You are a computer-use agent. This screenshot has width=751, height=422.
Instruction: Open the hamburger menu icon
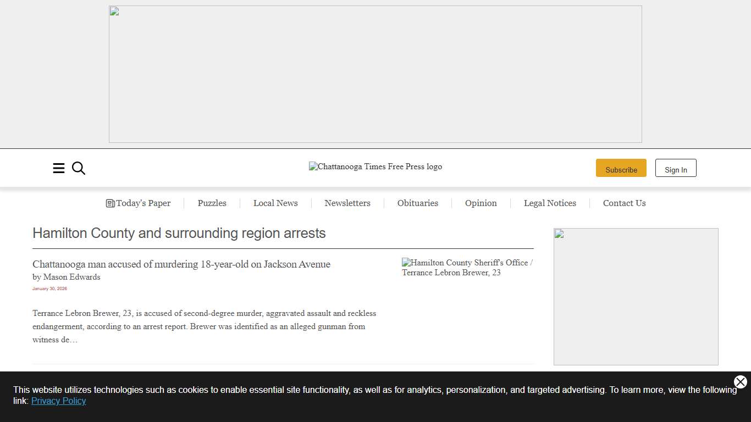point(59,168)
